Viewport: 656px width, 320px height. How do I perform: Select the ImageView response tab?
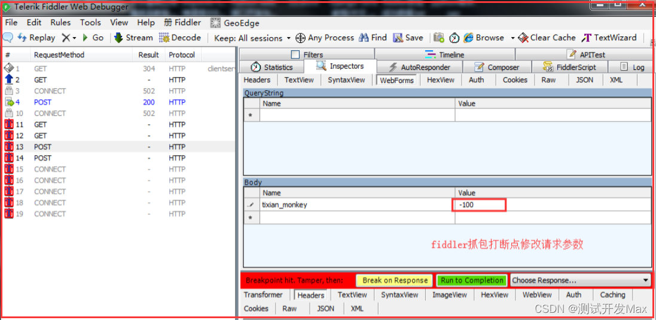(449, 294)
